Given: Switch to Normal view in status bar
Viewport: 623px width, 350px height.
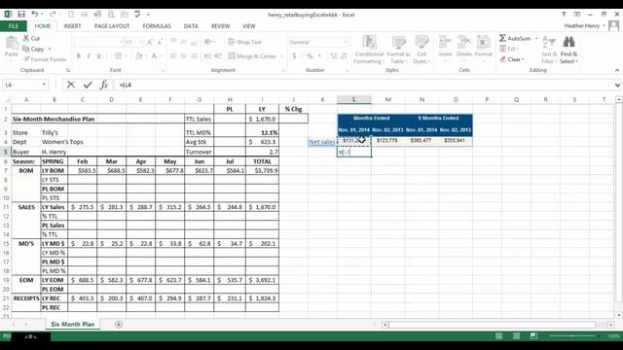Looking at the screenshot, I should coord(498,336).
